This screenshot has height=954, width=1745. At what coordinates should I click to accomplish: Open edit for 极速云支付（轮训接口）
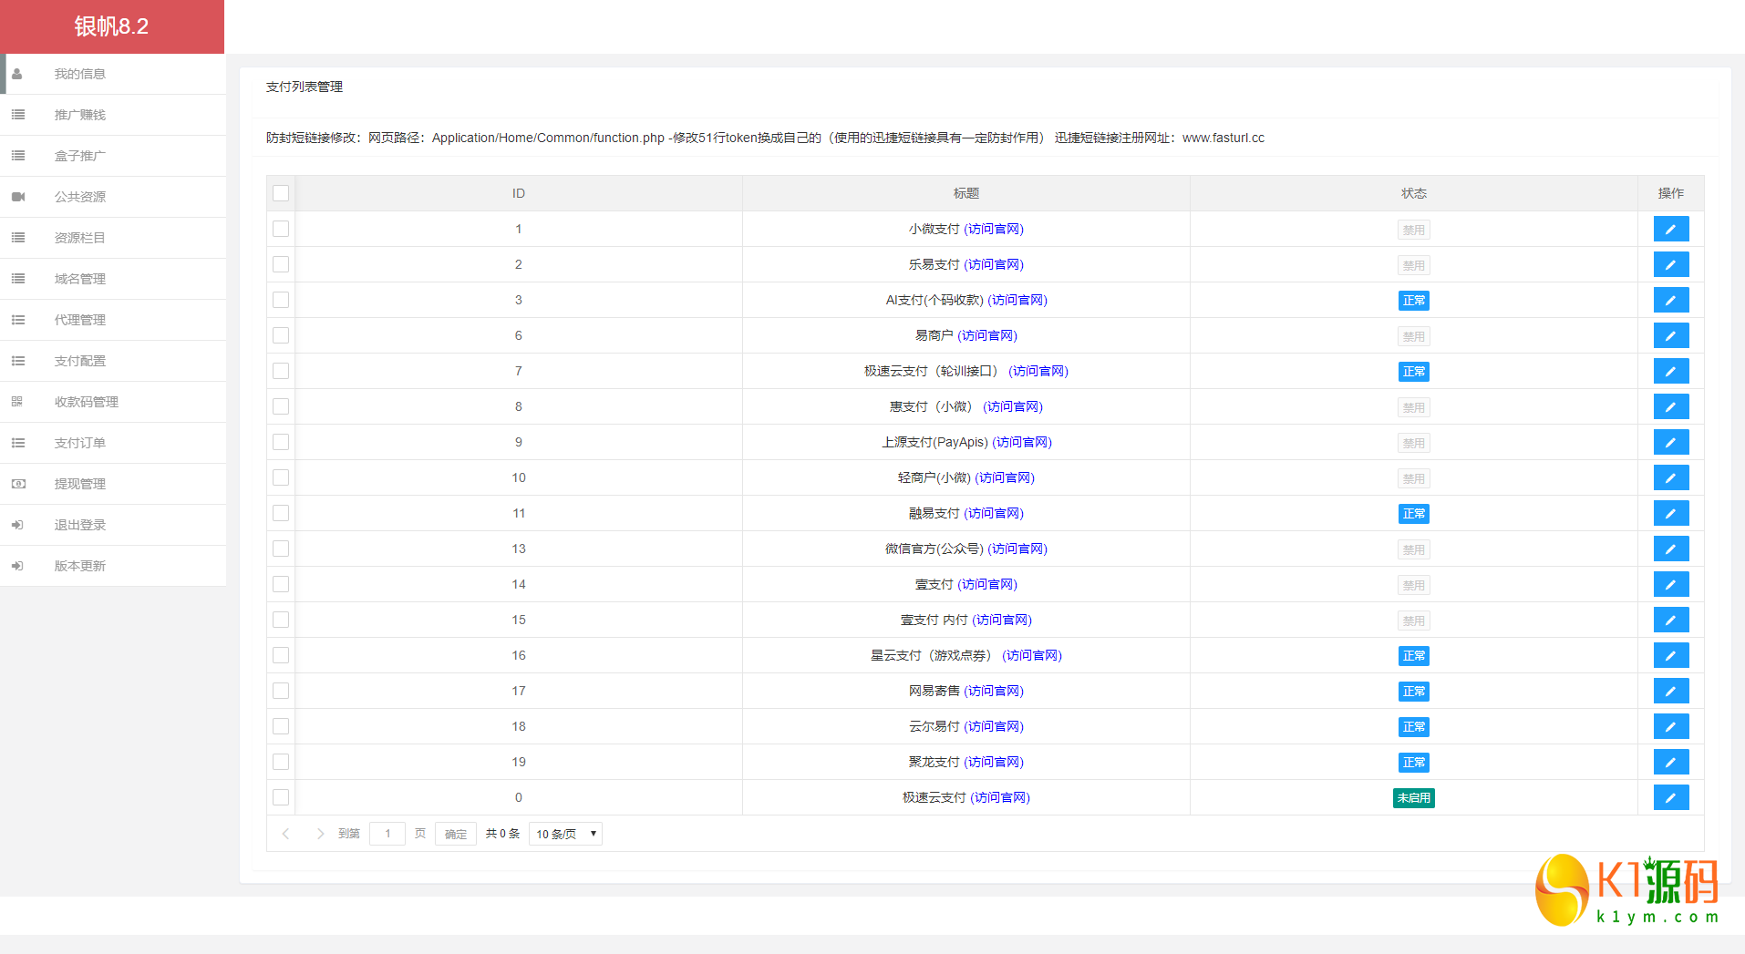(1670, 371)
